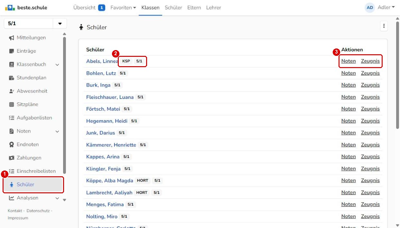Click the Kontakt footer link
The height and width of the screenshot is (228, 400).
tap(14, 211)
